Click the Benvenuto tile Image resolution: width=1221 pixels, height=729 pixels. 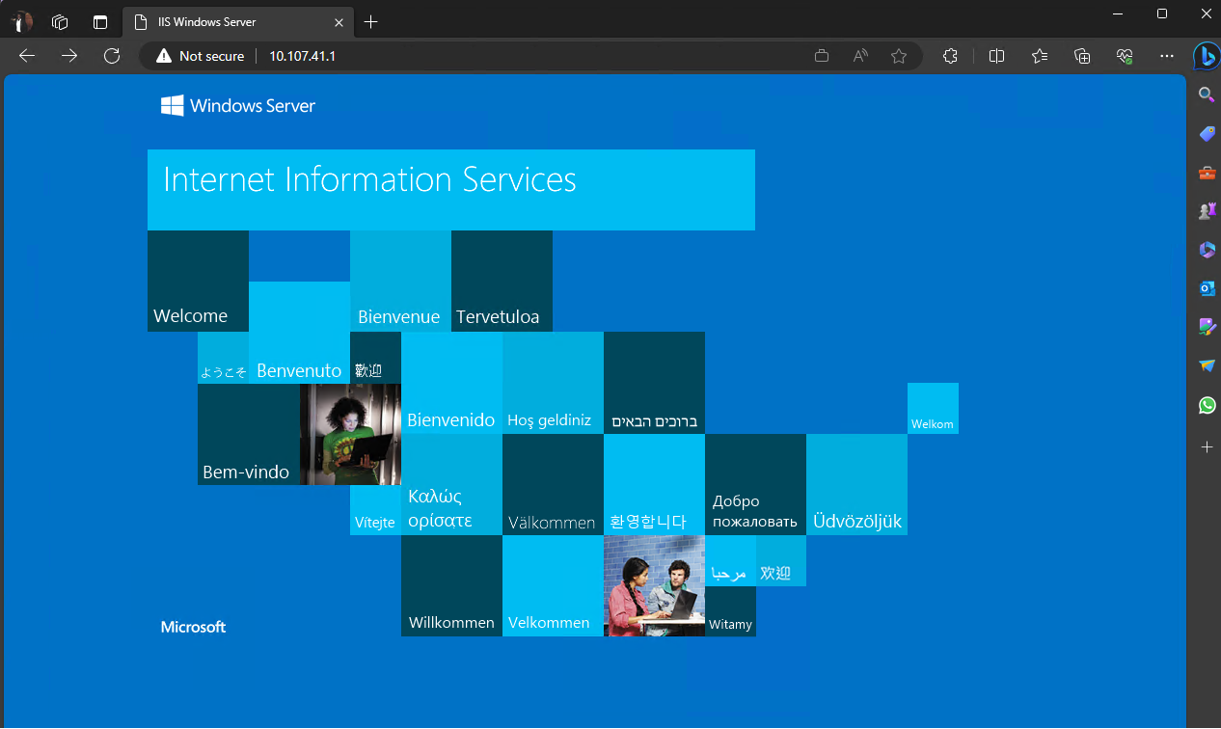(299, 333)
